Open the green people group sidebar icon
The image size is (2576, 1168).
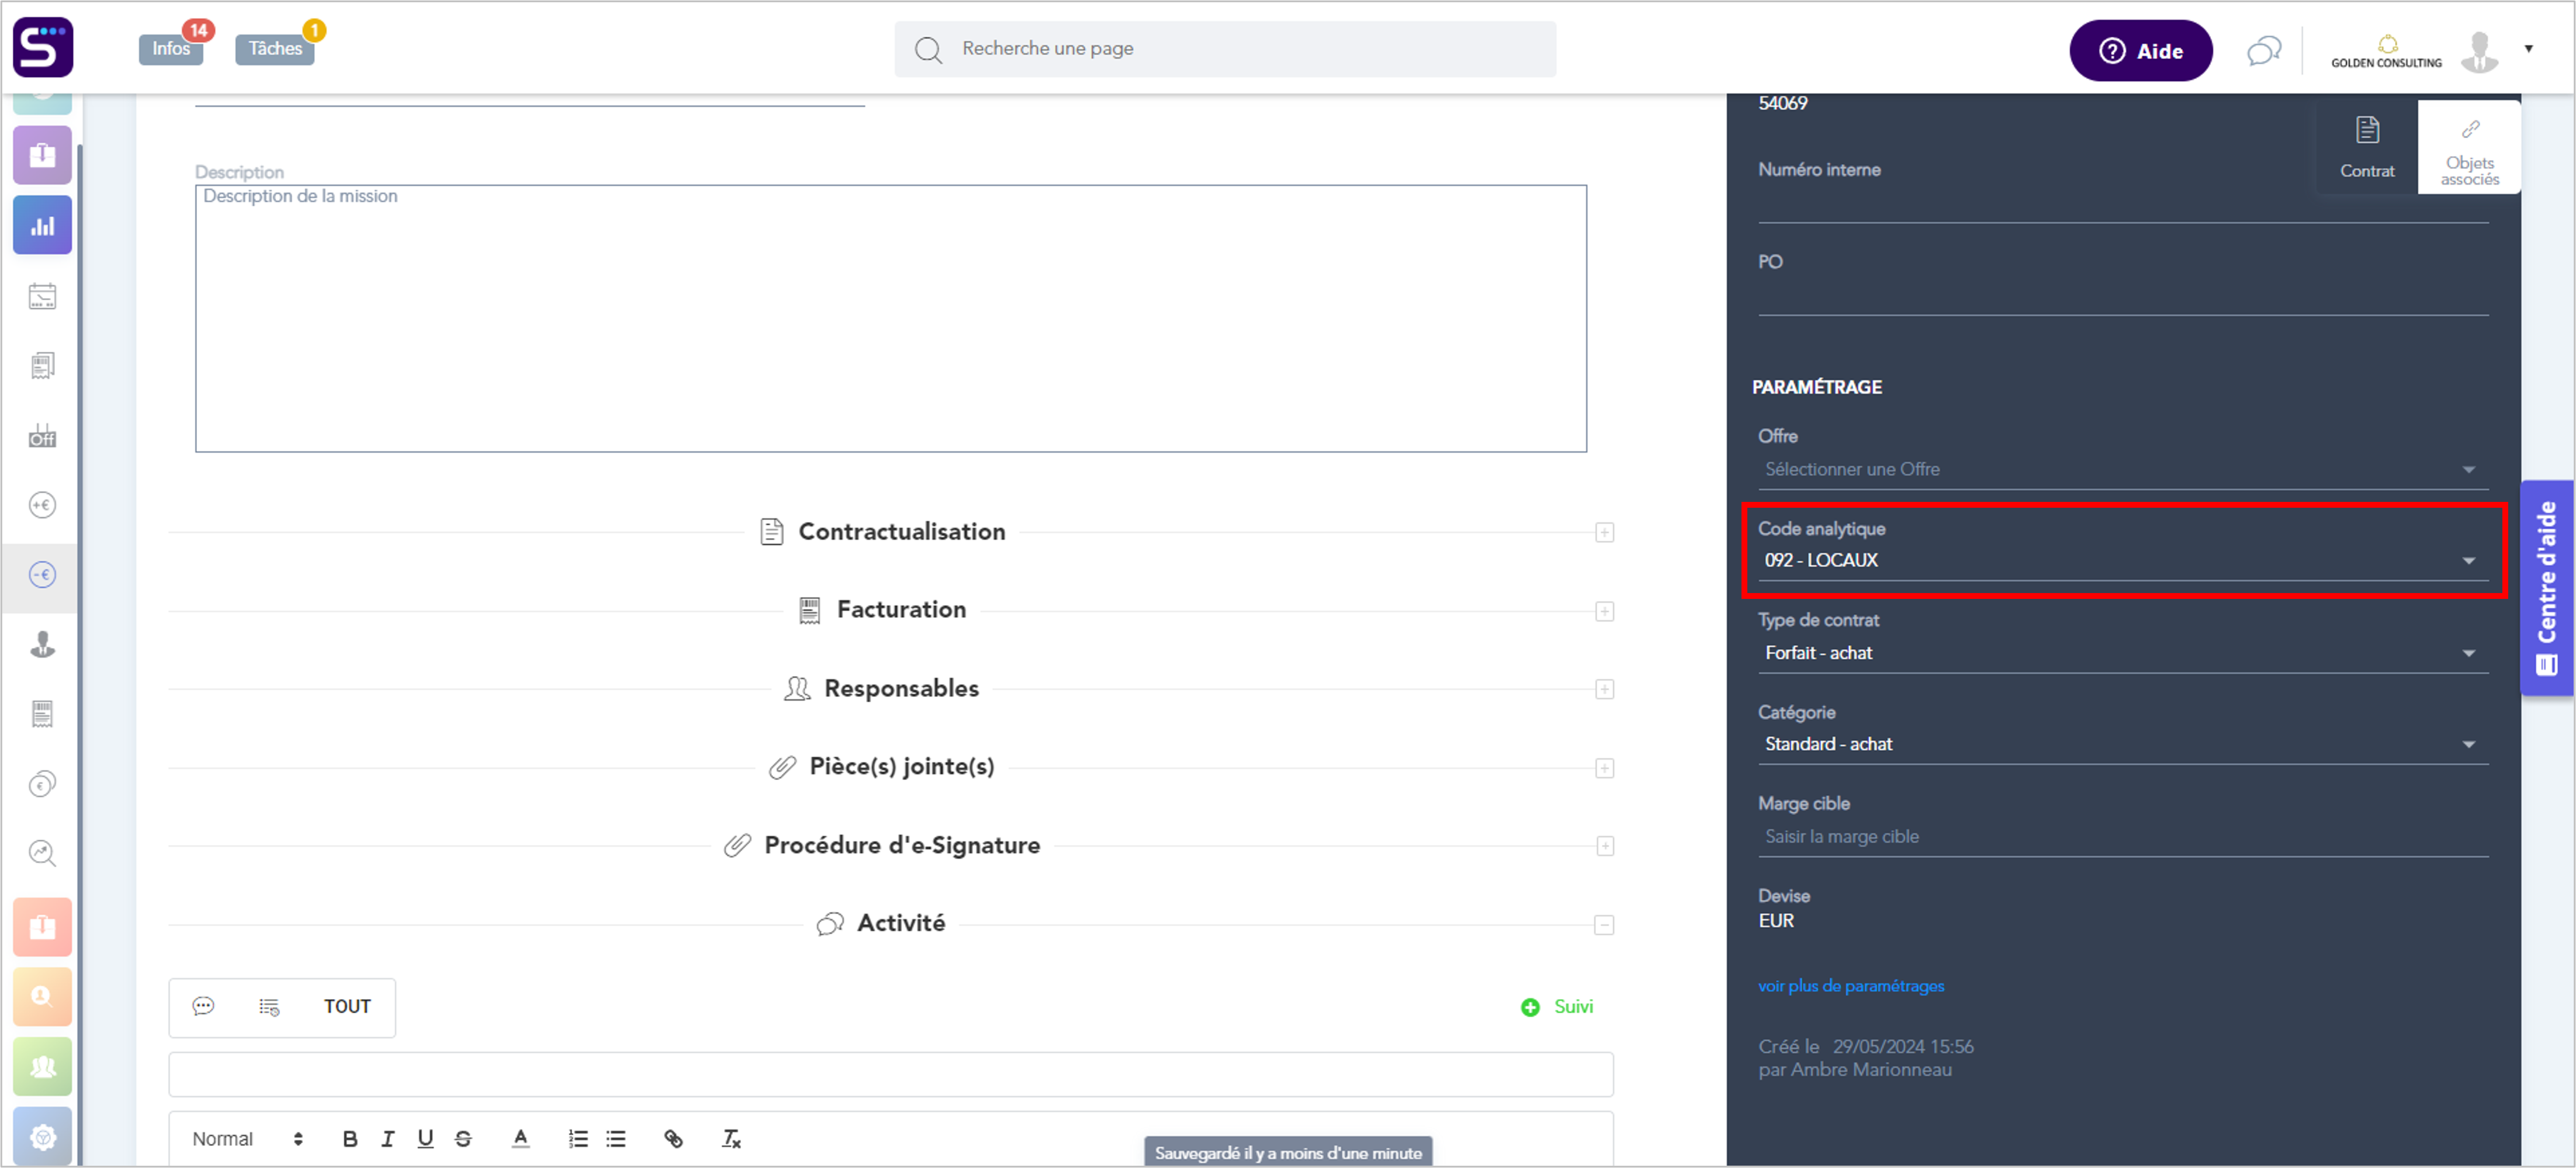(x=42, y=1067)
